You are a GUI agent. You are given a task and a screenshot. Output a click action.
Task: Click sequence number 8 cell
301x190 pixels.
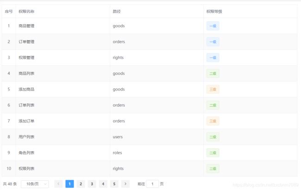(9, 137)
